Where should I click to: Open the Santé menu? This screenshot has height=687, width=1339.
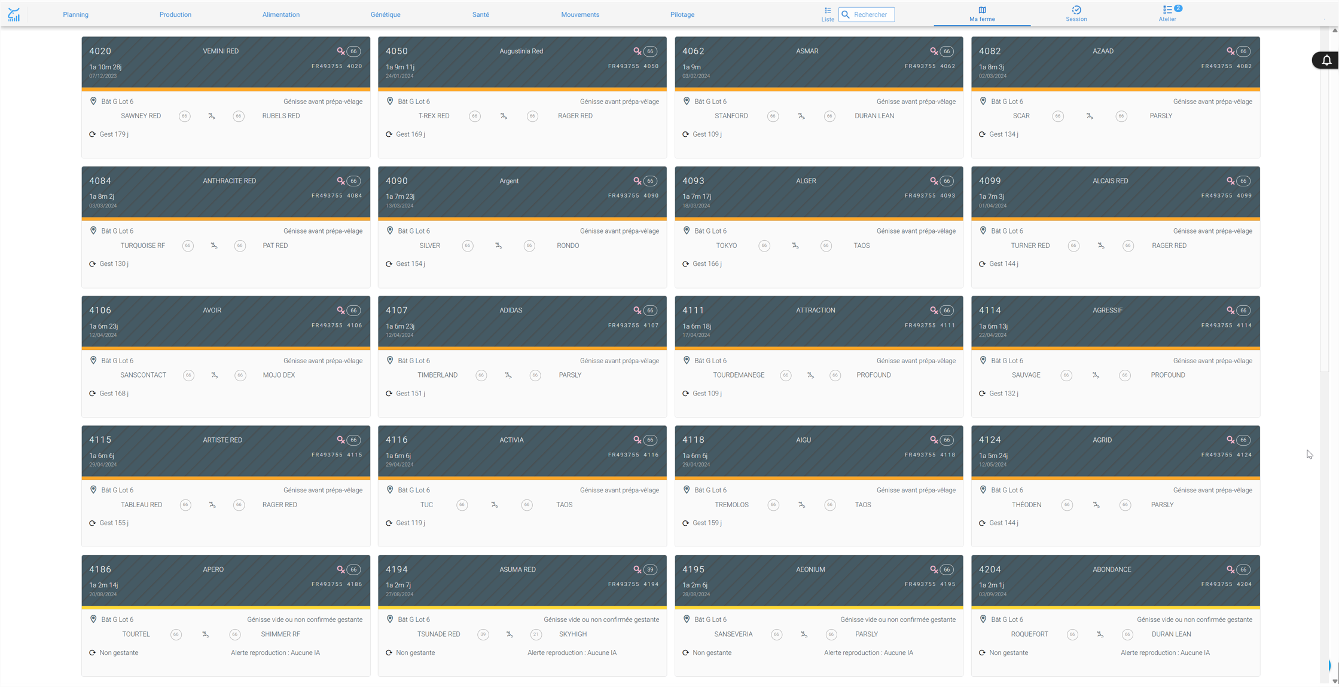[x=481, y=14]
